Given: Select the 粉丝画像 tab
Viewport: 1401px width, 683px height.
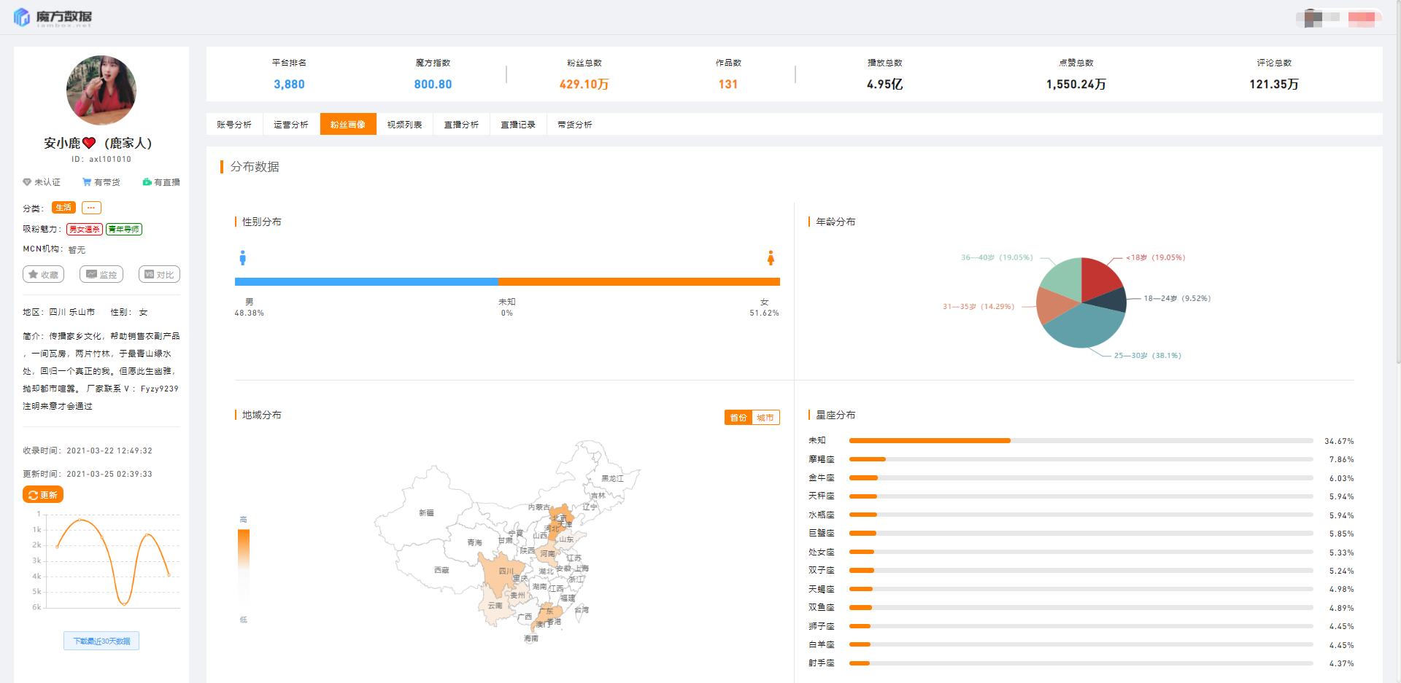Looking at the screenshot, I should [x=348, y=125].
